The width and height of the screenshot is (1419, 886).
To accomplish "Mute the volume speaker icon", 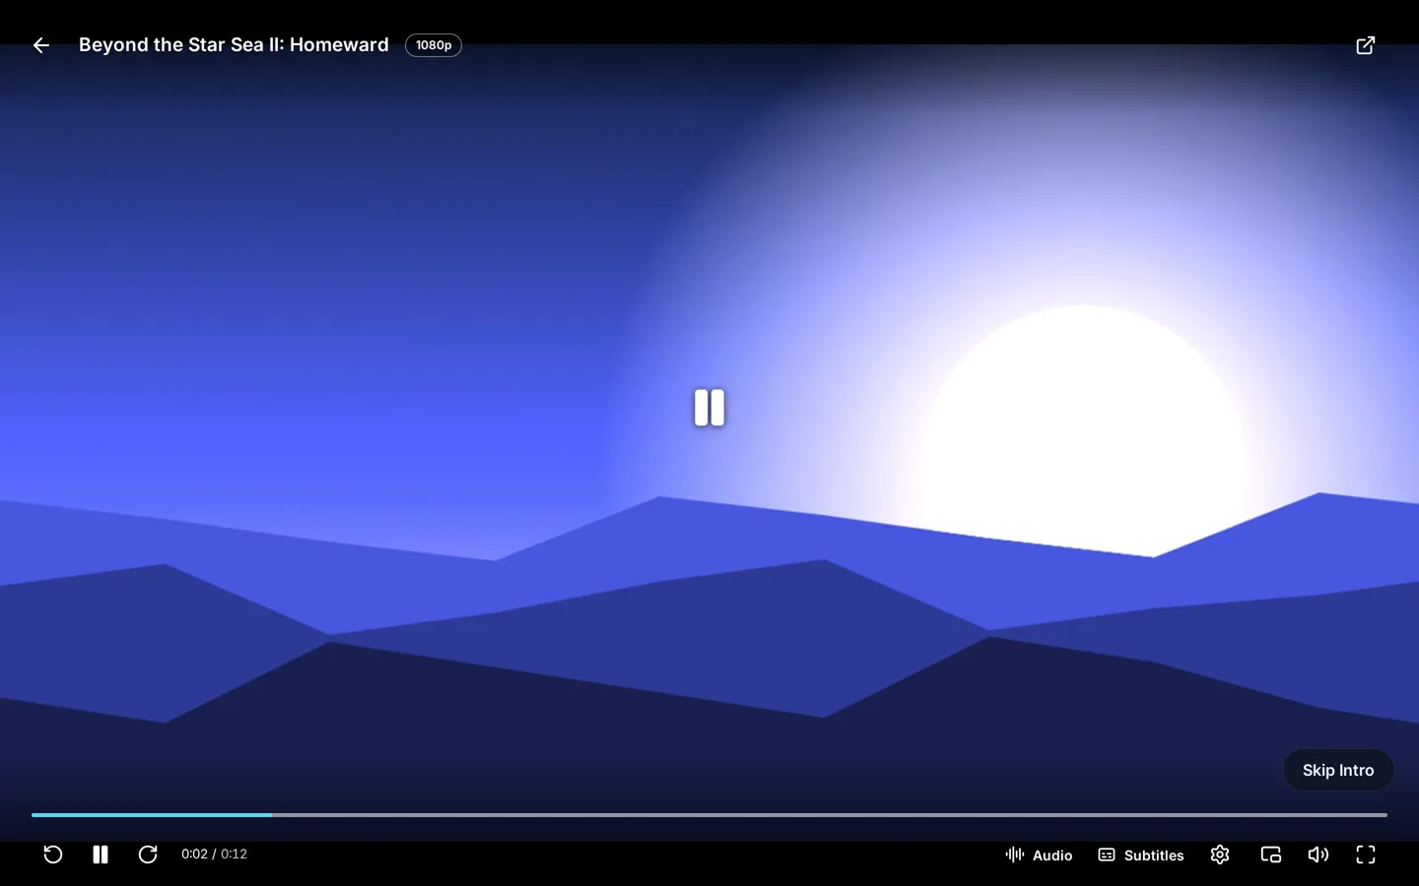I will coord(1318,854).
